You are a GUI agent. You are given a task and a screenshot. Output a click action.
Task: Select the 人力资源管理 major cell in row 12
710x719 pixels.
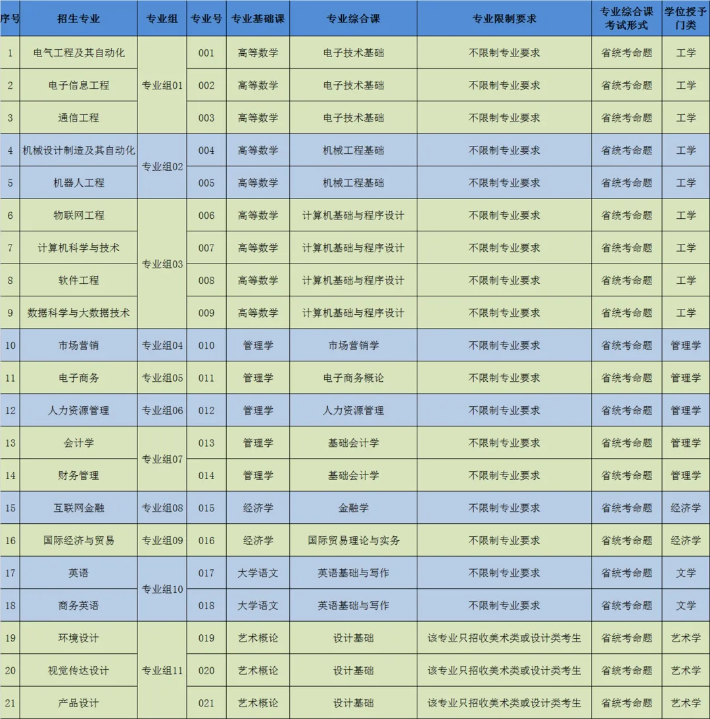coord(78,410)
